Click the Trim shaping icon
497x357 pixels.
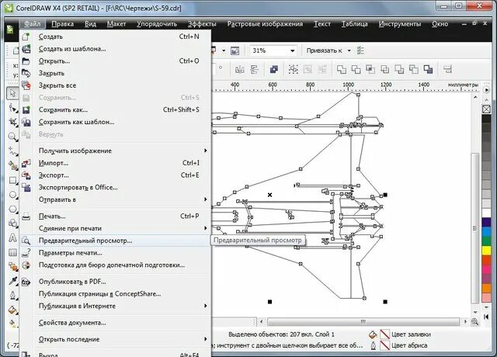tap(356, 69)
